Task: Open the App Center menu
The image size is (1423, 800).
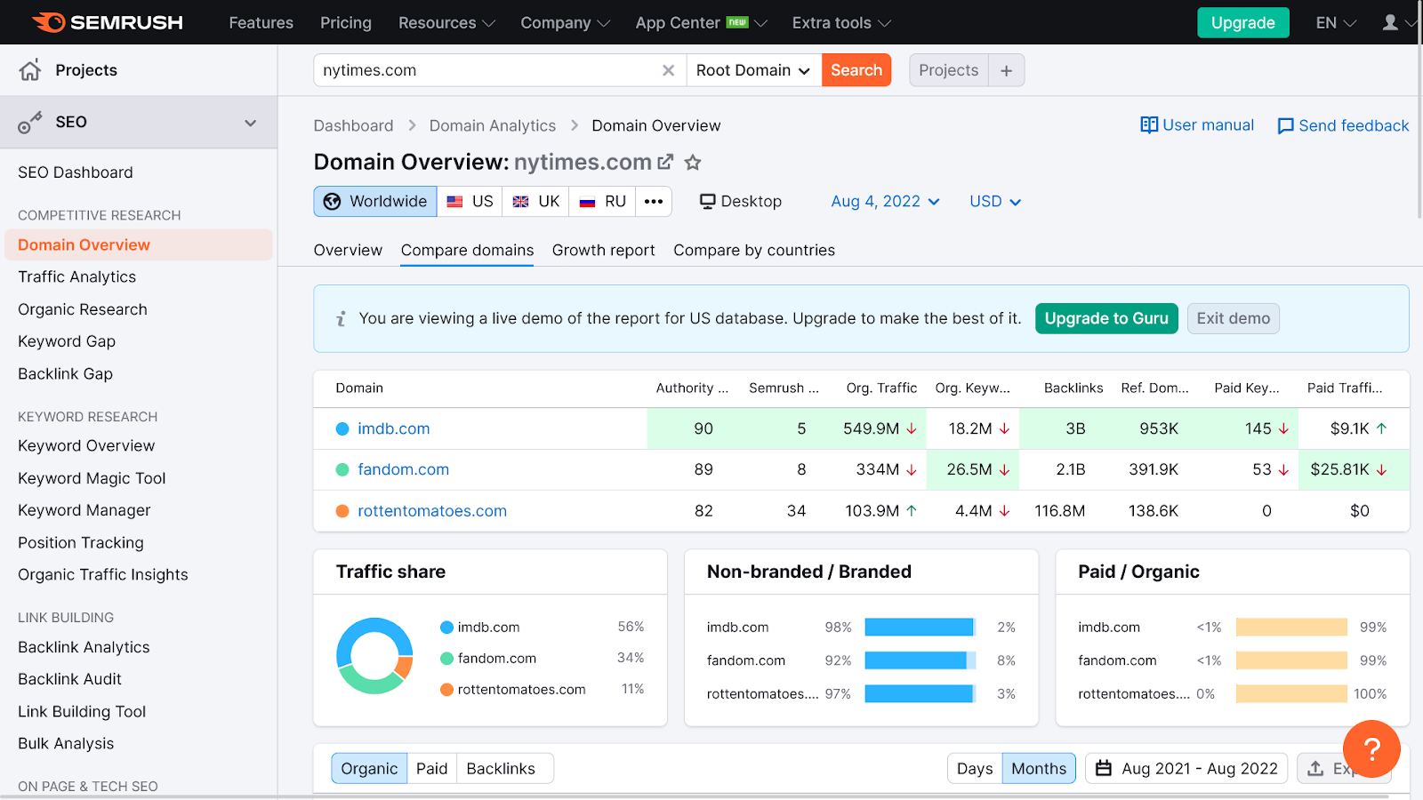Action: point(701,23)
